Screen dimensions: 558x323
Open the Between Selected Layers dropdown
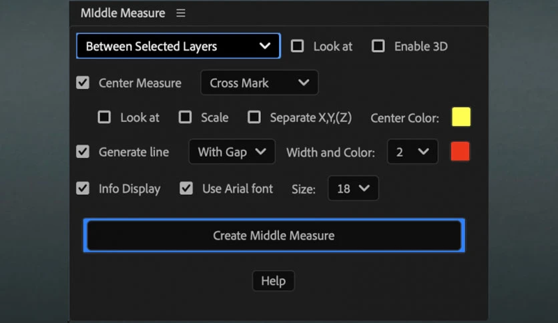click(x=178, y=46)
